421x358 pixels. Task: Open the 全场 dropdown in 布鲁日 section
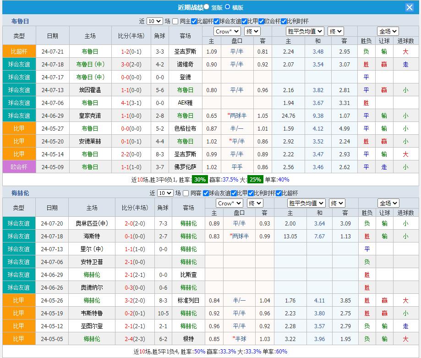click(x=388, y=31)
